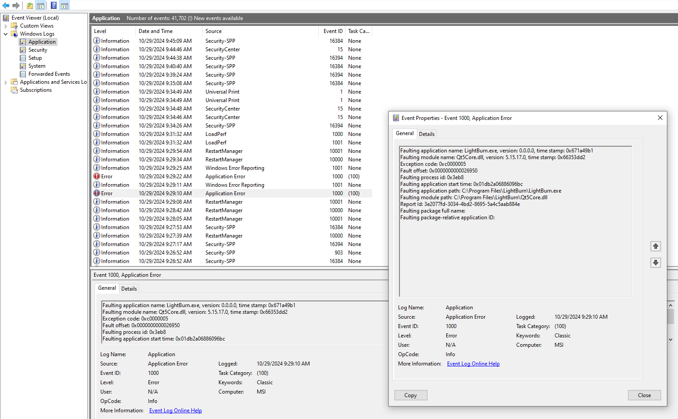Click the Forwarded Events log icon
Viewport: 678px width, 419px height.
(23, 74)
